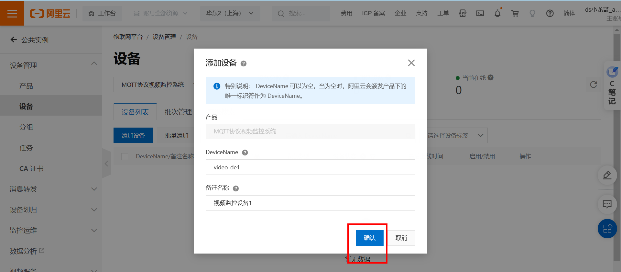This screenshot has width=621, height=272.
Task: Open the 企业 menu
Action: (400, 13)
